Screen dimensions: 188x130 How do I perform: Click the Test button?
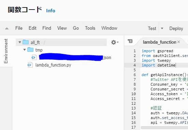click(x=152, y=28)
